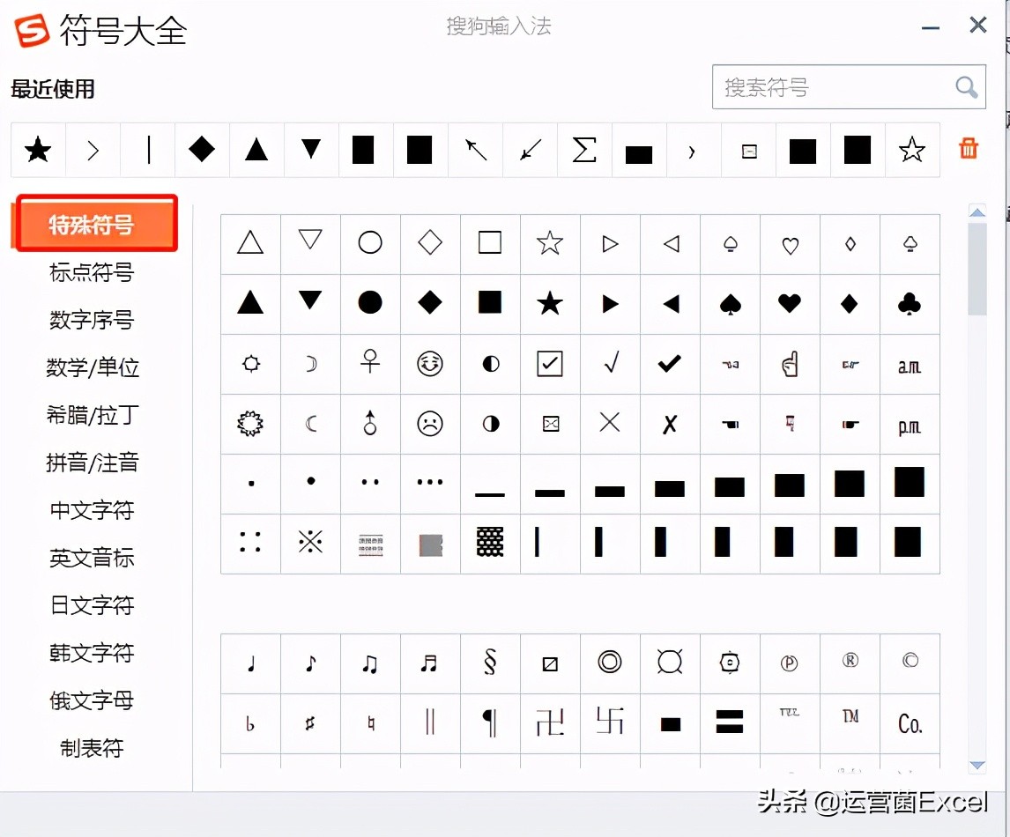Click the search magnifier icon
Image resolution: width=1010 pixels, height=837 pixels.
point(966,86)
